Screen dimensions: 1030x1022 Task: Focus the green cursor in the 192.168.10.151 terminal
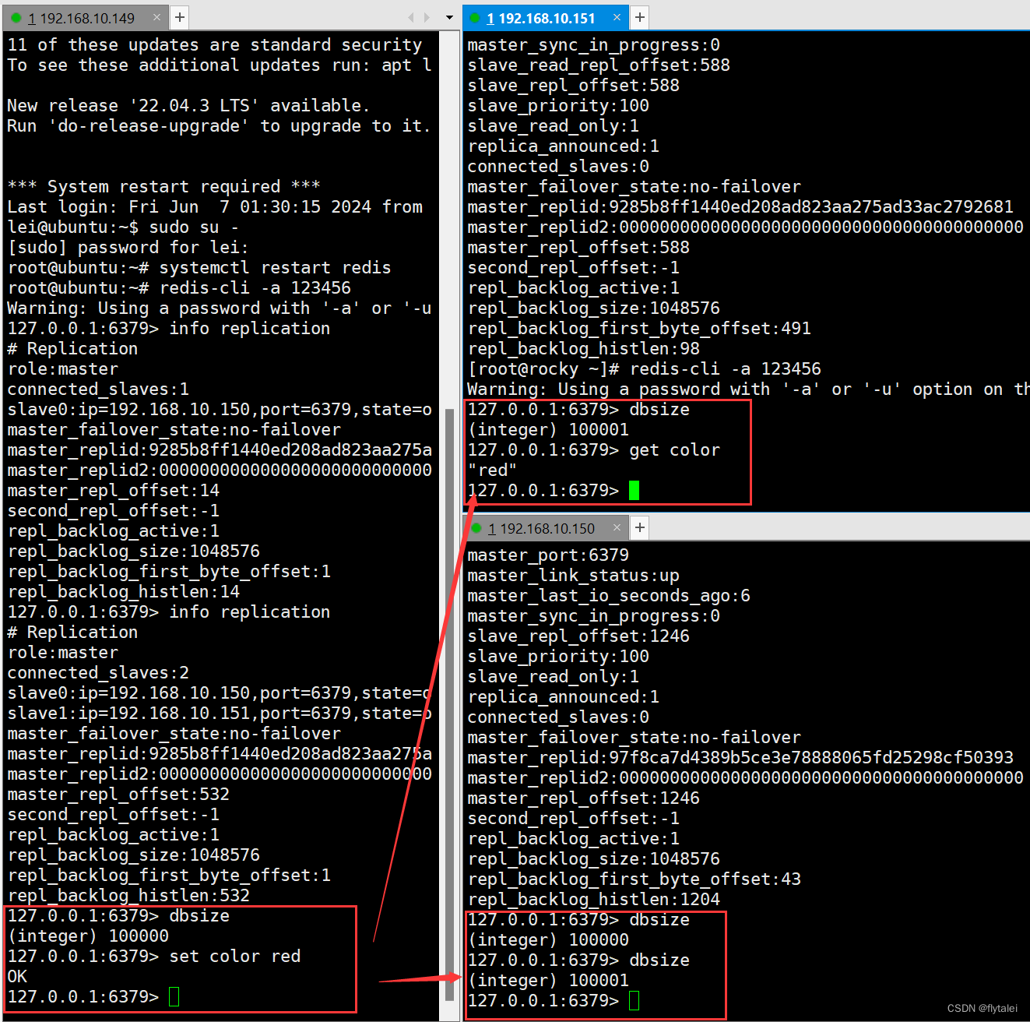(x=634, y=490)
